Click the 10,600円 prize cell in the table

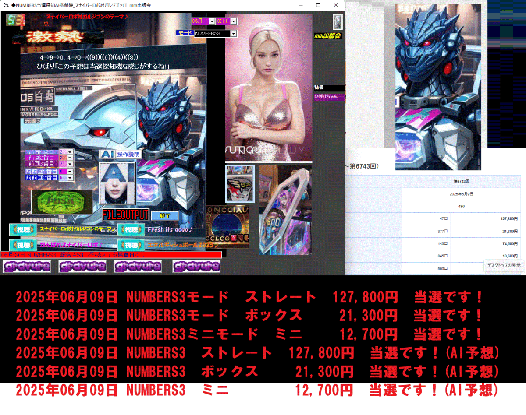click(486, 256)
